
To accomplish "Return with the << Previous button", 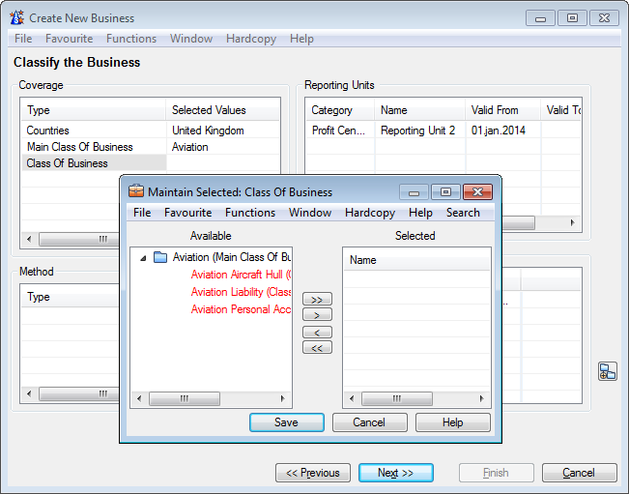I will (313, 473).
